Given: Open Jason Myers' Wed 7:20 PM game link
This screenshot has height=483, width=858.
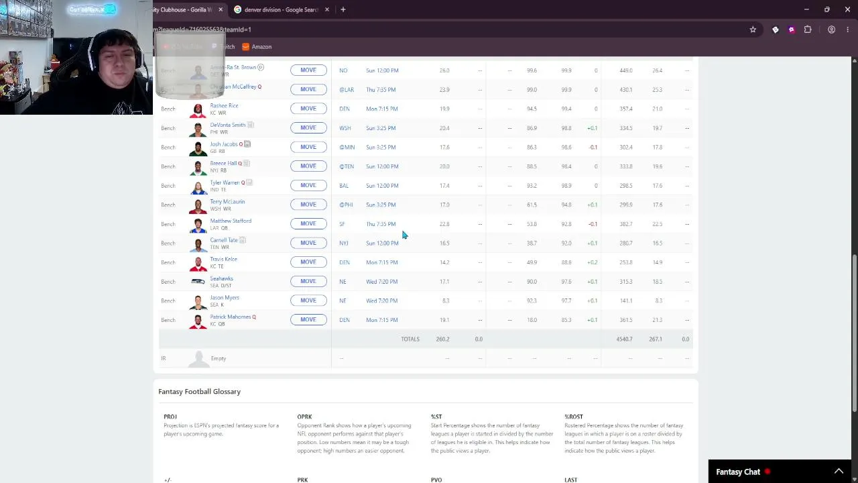Looking at the screenshot, I should tap(381, 301).
